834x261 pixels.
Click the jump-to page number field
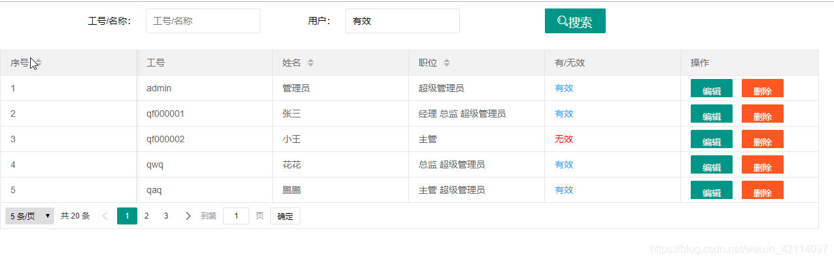click(235, 216)
